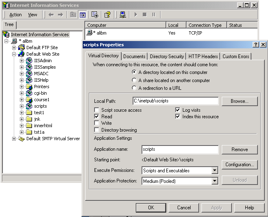Click the Pause item toolbar icon
The width and height of the screenshot is (268, 217).
coord(154,15)
